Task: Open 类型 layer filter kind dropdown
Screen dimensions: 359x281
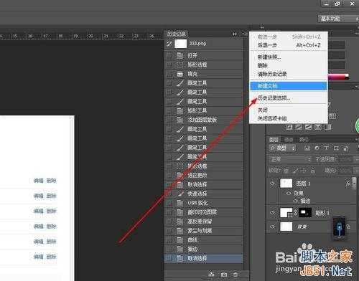Action: (282, 148)
